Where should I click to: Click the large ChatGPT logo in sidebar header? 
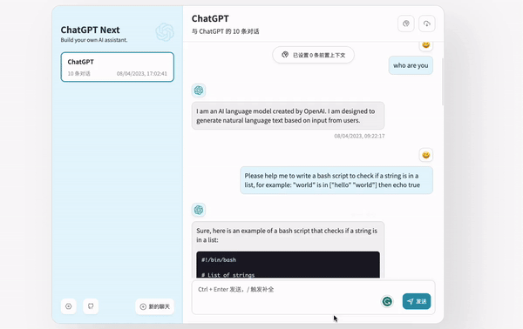(165, 32)
